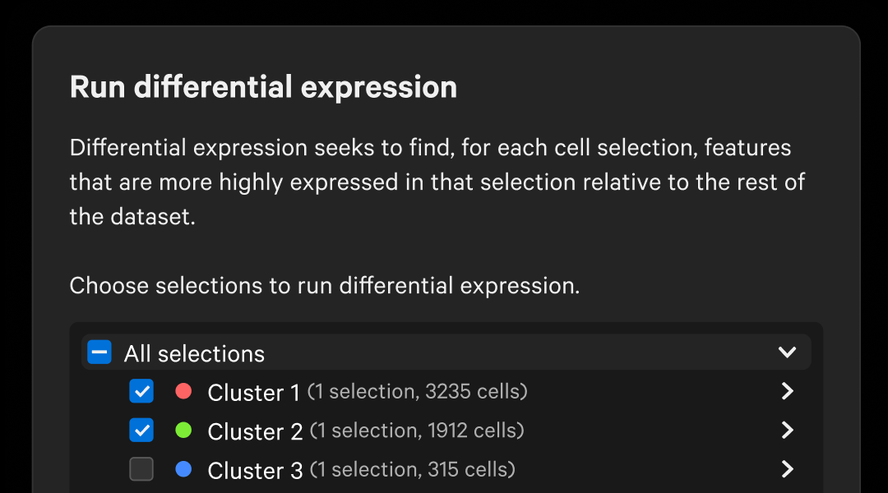Click the Run differential expression heading
The width and height of the screenshot is (888, 493).
pyautogui.click(x=263, y=86)
